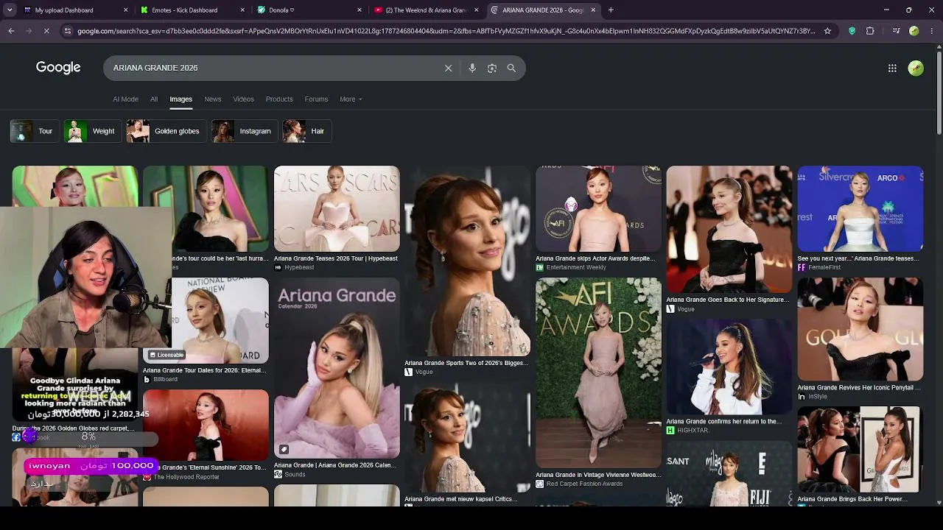Screen dimensions: 943x530
Task: Select the Products results tab
Action: tap(279, 99)
